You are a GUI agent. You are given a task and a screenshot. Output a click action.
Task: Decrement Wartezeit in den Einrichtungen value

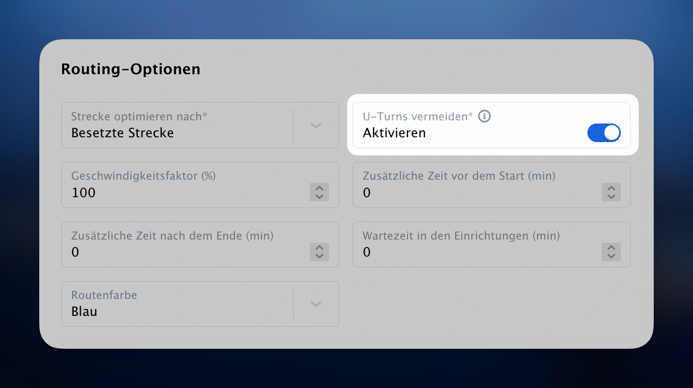coord(611,256)
